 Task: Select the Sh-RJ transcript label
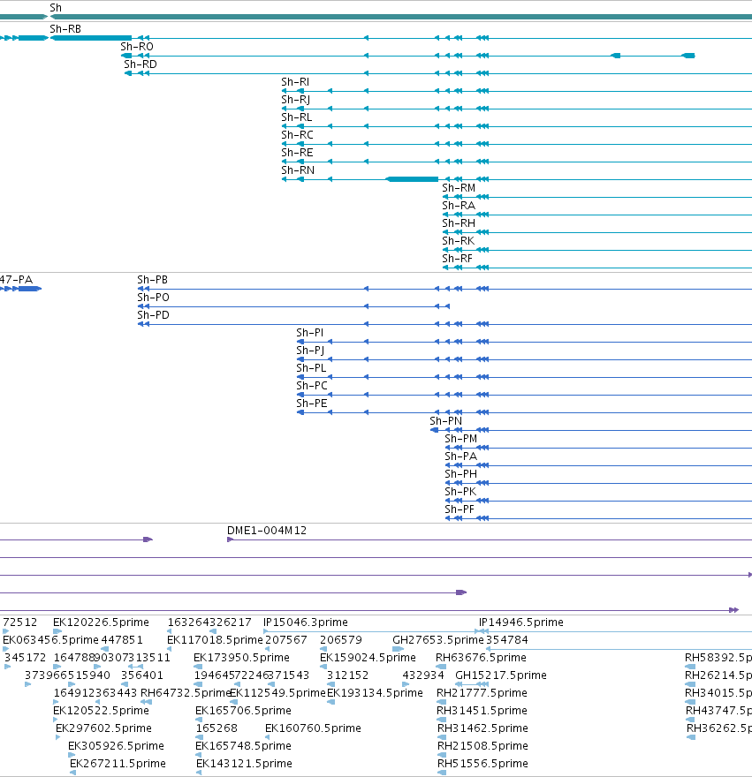point(296,100)
